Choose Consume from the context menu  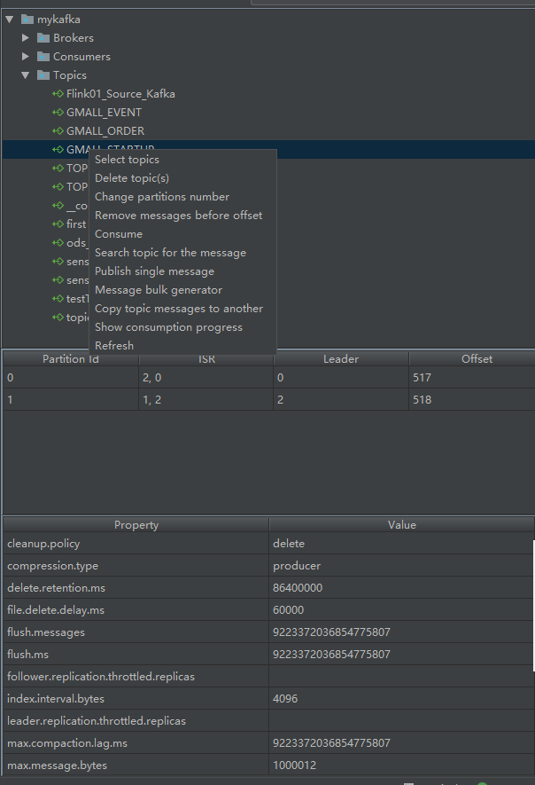point(118,233)
